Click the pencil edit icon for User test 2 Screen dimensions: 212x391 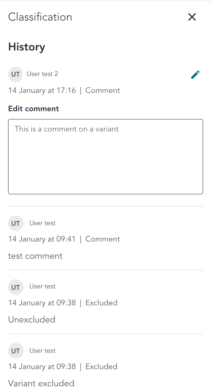coord(195,75)
